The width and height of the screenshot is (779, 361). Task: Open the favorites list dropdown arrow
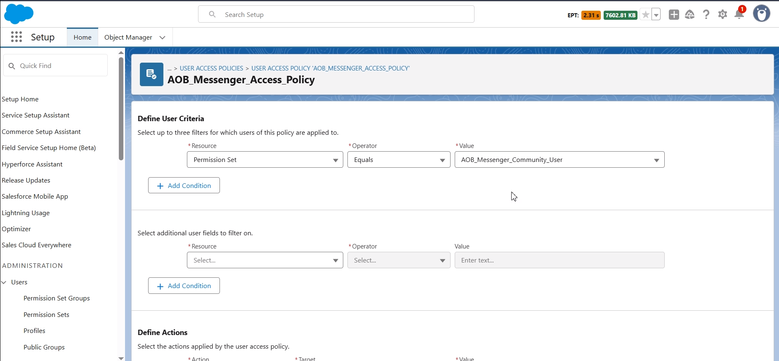point(656,15)
